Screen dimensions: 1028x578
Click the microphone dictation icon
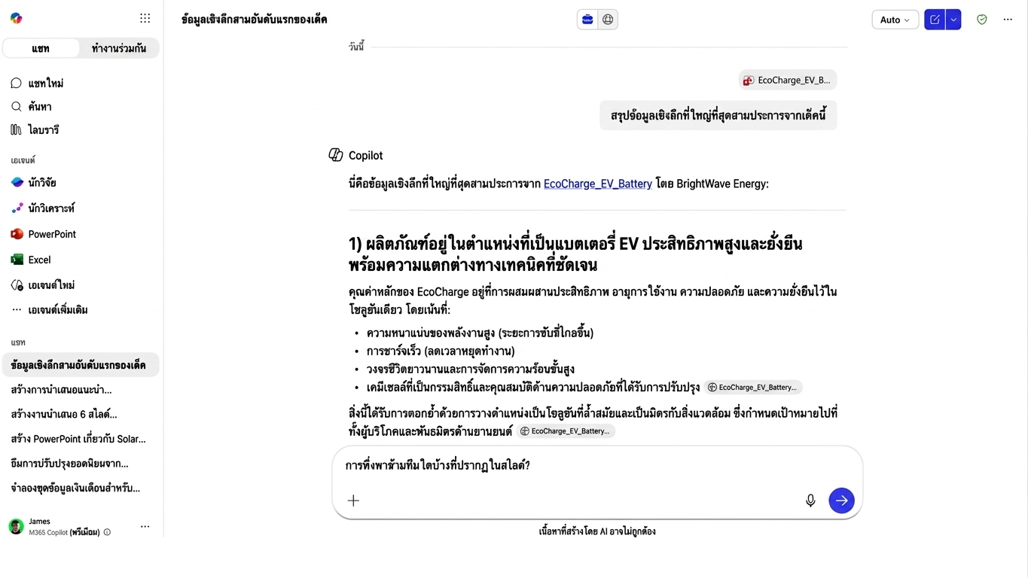tap(810, 500)
